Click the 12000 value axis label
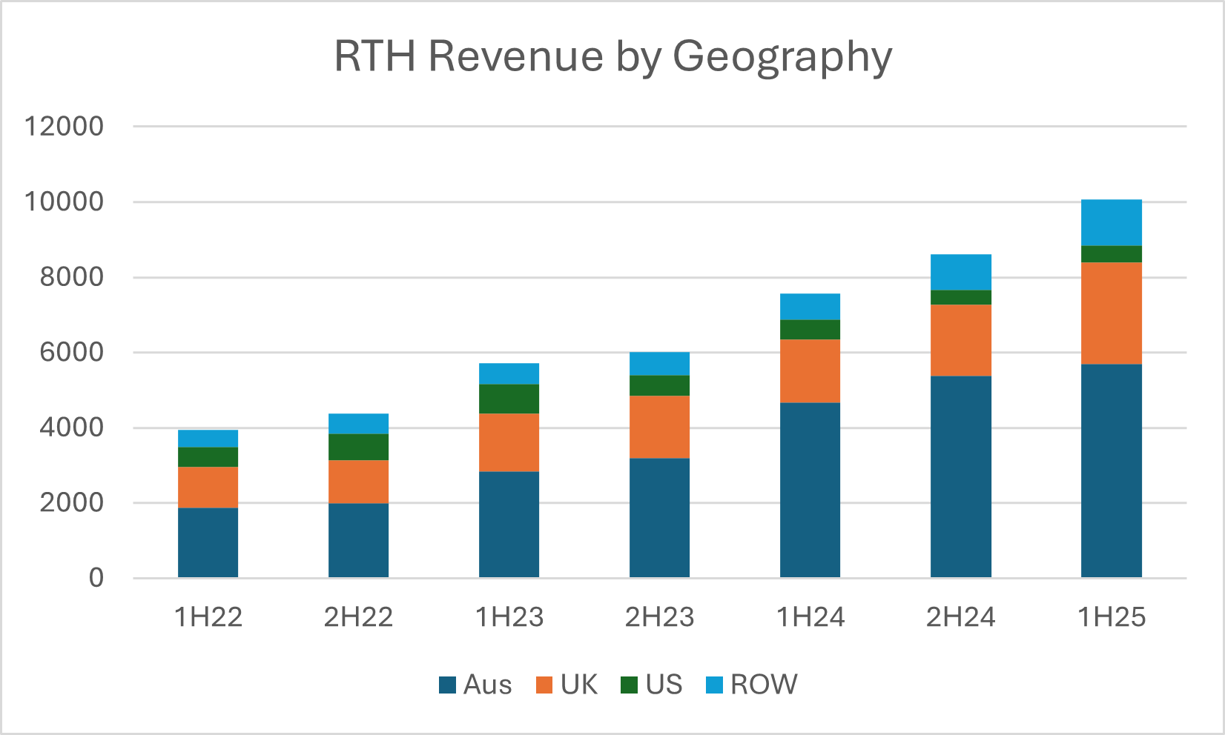This screenshot has width=1225, height=735. (64, 127)
